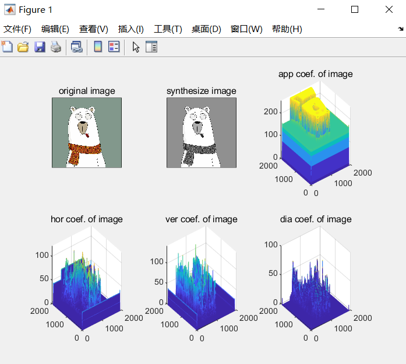Click the synthesize image grayscale bear
This screenshot has width=406, height=364.
click(202, 133)
